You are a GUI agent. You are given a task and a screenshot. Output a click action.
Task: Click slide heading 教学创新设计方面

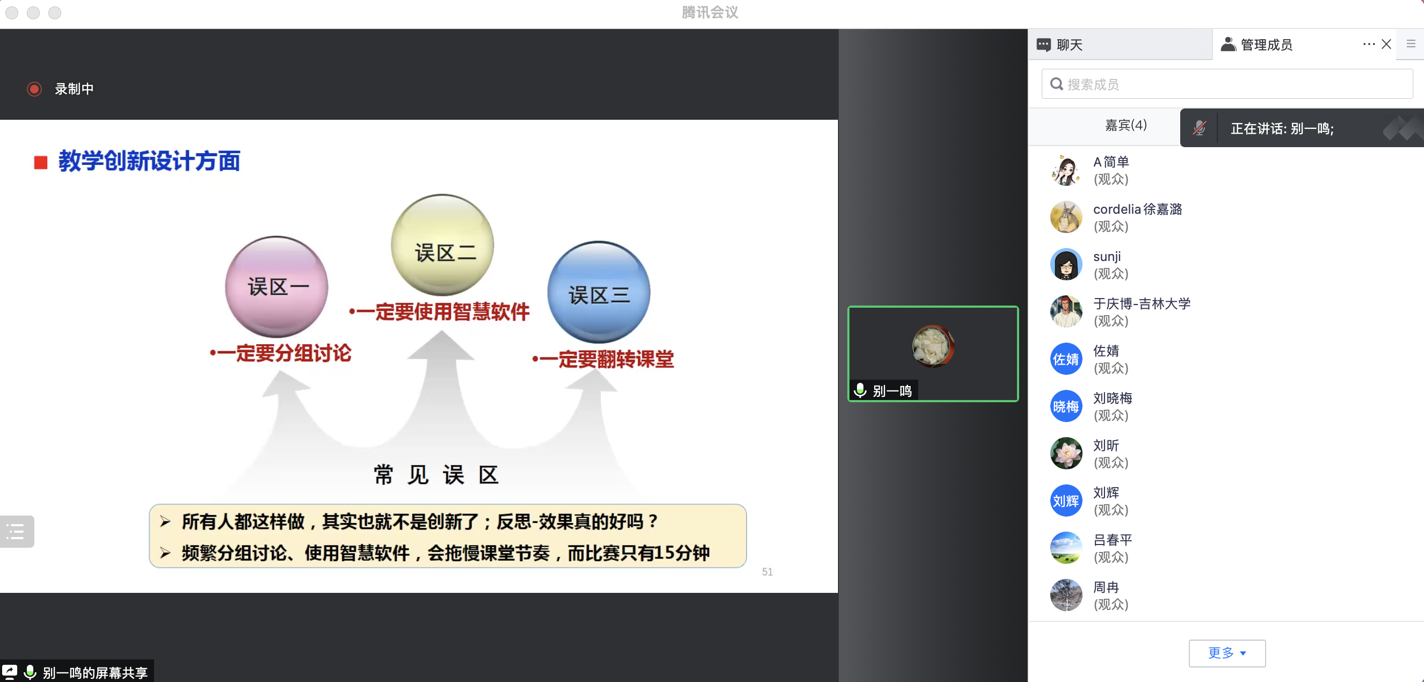[149, 162]
